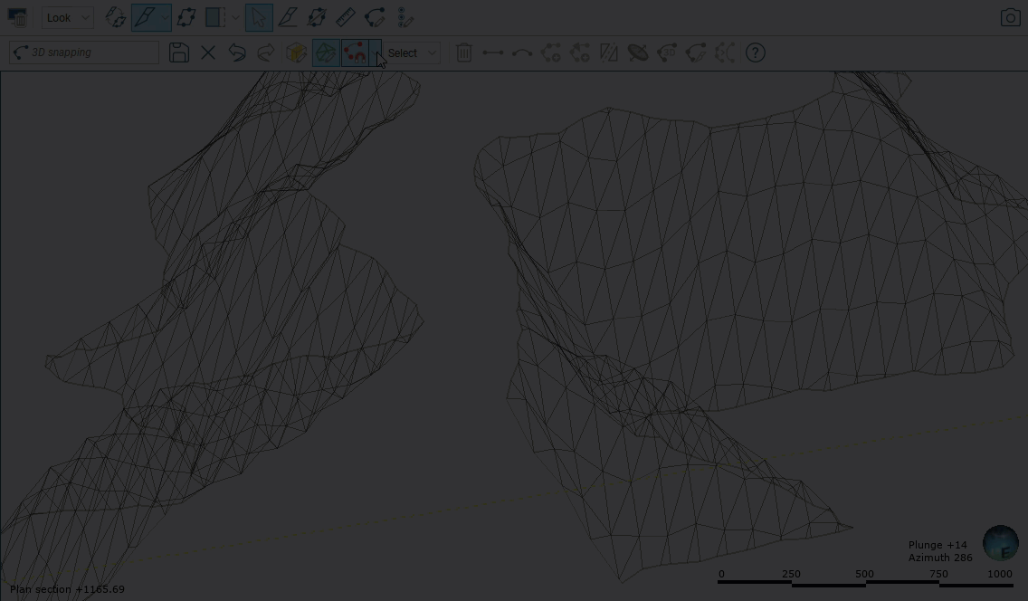This screenshot has height=601, width=1028.
Task: Select the straight line segment tool
Action: click(x=493, y=52)
